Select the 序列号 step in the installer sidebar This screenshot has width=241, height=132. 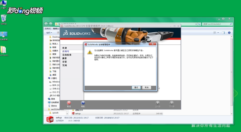(66, 51)
